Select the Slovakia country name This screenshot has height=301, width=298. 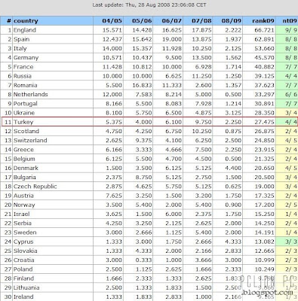26,251
